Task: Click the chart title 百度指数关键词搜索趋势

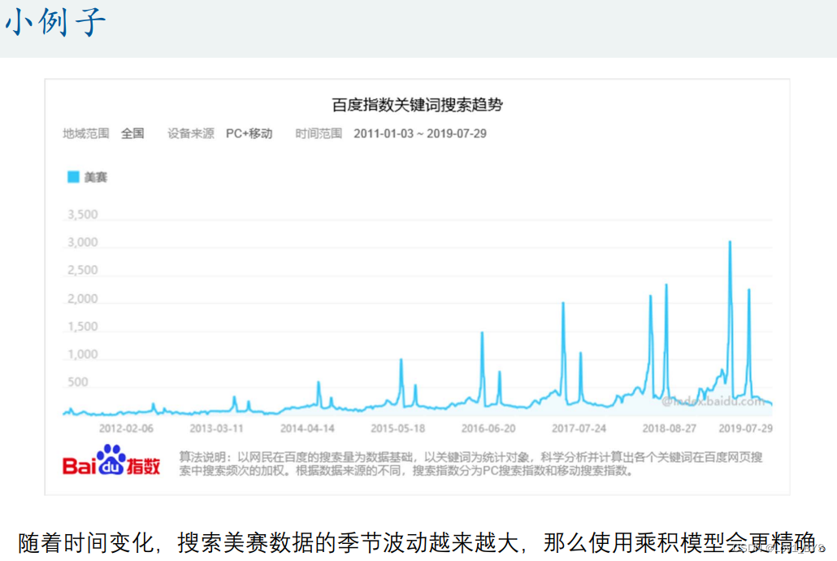Action: (x=417, y=105)
